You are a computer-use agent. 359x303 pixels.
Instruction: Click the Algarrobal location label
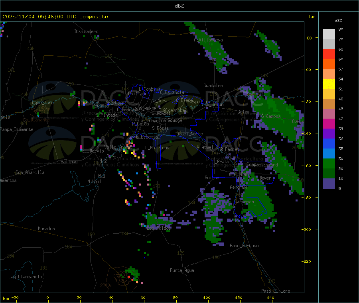click(175, 111)
